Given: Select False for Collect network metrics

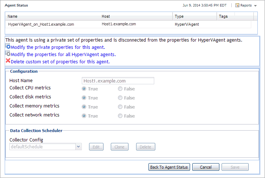Looking at the screenshot, I should pyautogui.click(x=120, y=116).
